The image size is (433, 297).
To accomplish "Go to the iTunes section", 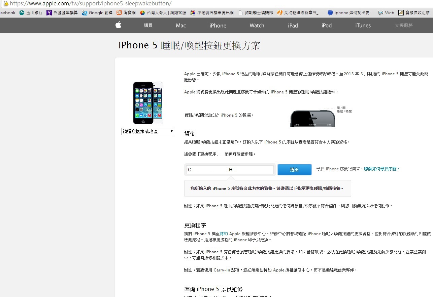I will pos(363,26).
